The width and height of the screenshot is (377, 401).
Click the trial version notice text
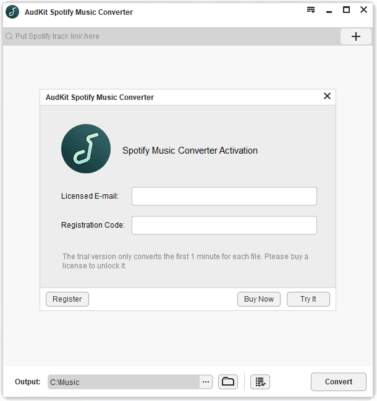tap(185, 261)
